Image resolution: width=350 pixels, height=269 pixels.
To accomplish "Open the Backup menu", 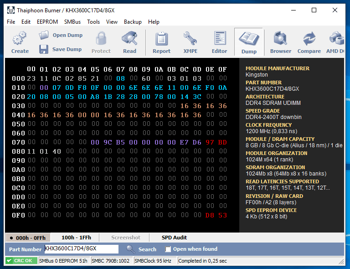I will [133, 22].
